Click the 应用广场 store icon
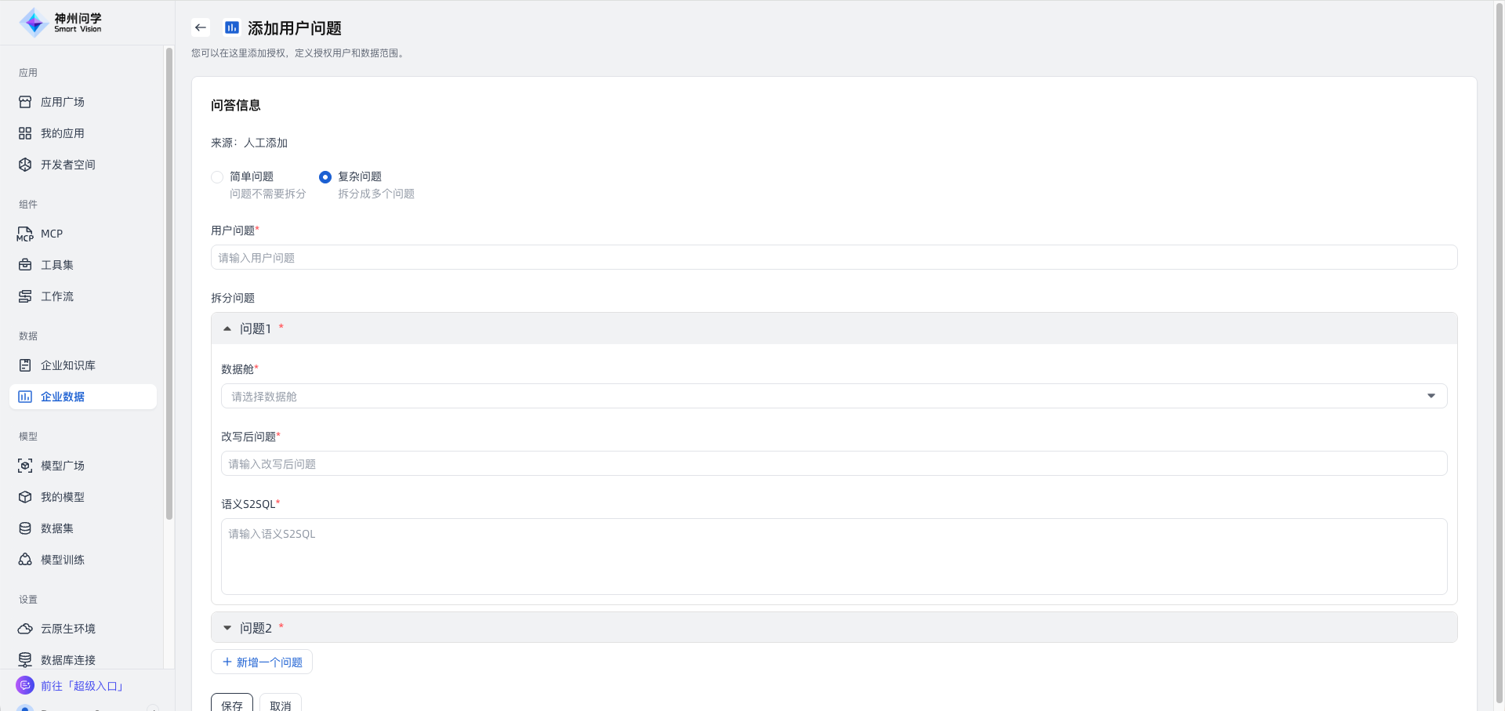The height and width of the screenshot is (711, 1505). pyautogui.click(x=25, y=102)
